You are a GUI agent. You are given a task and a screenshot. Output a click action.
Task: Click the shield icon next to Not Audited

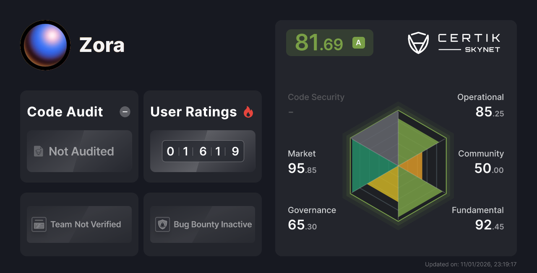coord(38,152)
